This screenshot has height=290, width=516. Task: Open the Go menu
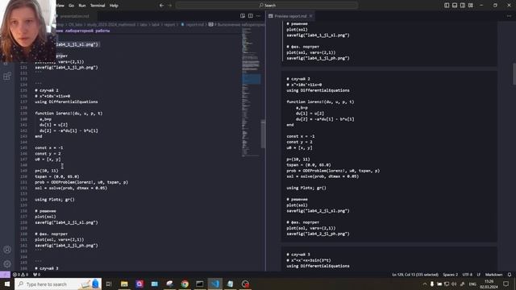(x=72, y=6)
